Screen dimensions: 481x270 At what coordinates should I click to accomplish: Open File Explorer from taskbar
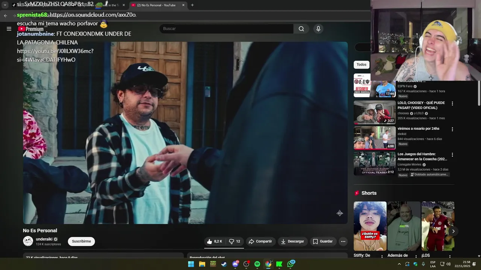(202, 264)
